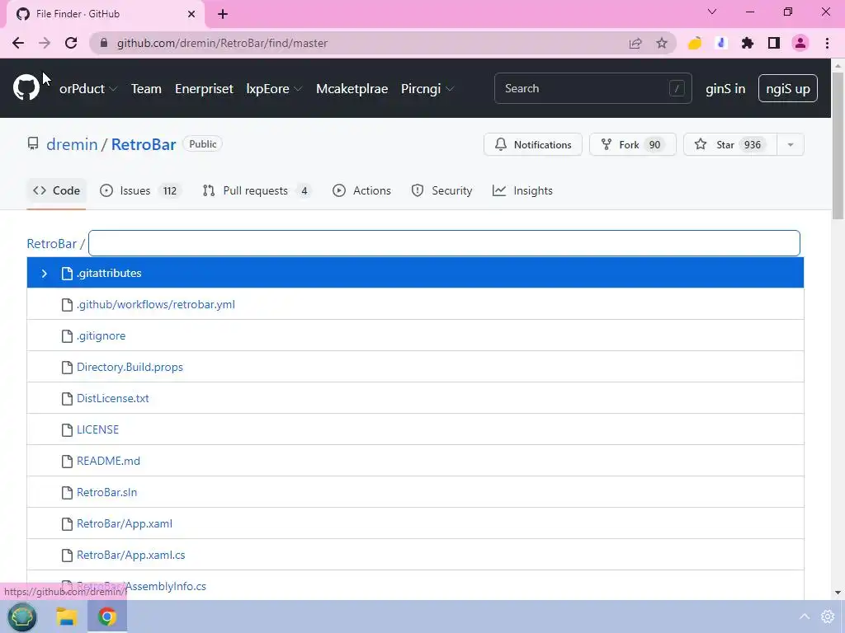Focus the file finder filter input
This screenshot has height=633, width=845.
pyautogui.click(x=444, y=243)
